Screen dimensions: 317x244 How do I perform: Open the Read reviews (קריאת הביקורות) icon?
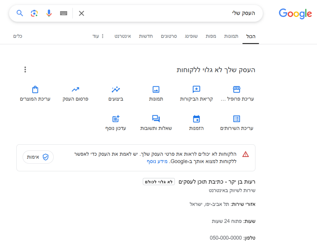pyautogui.click(x=196, y=90)
